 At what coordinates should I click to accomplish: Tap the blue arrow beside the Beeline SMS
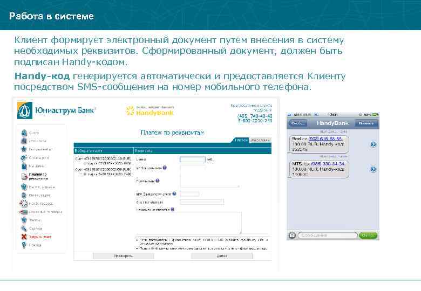pyautogui.click(x=373, y=144)
